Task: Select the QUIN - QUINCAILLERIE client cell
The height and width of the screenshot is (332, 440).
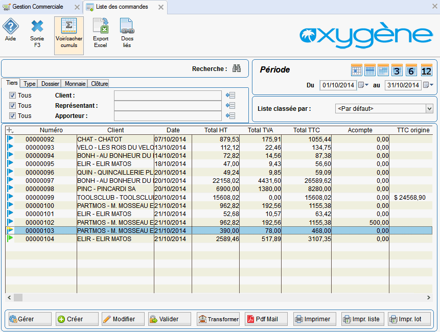Action: pos(115,172)
